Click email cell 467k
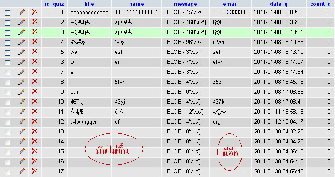The height and width of the screenshot is (177, 335). point(219,102)
